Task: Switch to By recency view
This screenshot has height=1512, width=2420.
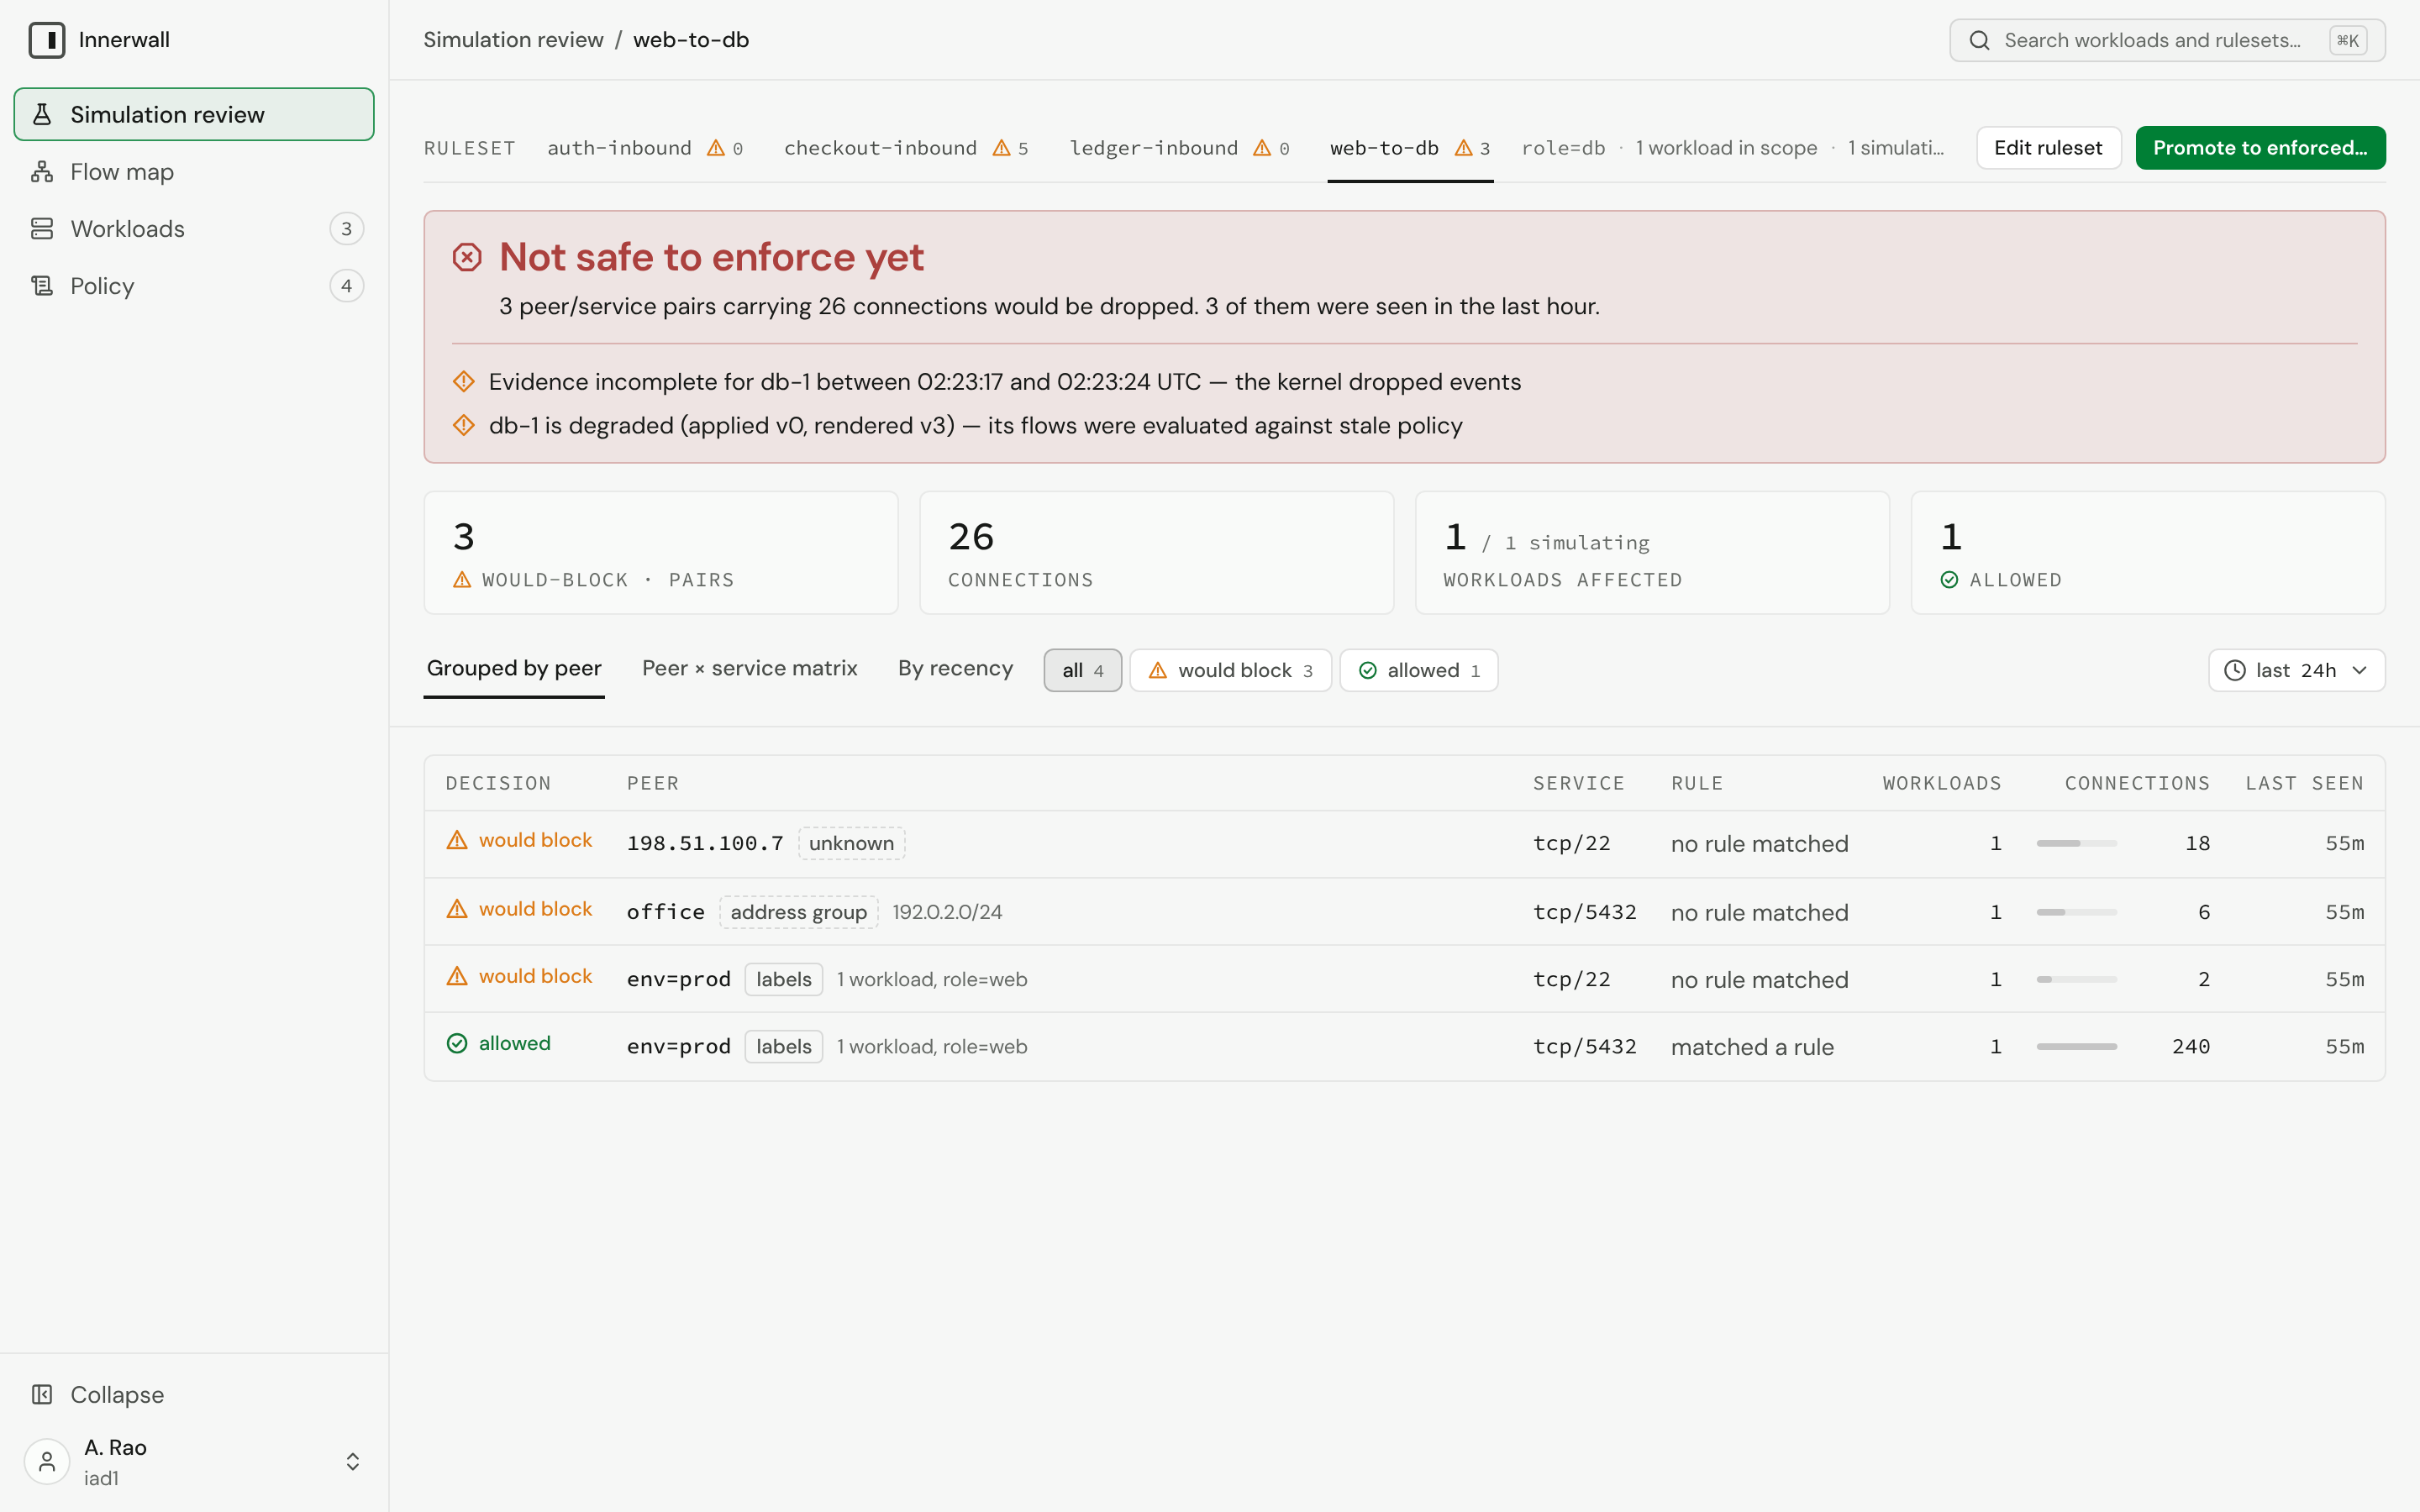Action: (955, 669)
